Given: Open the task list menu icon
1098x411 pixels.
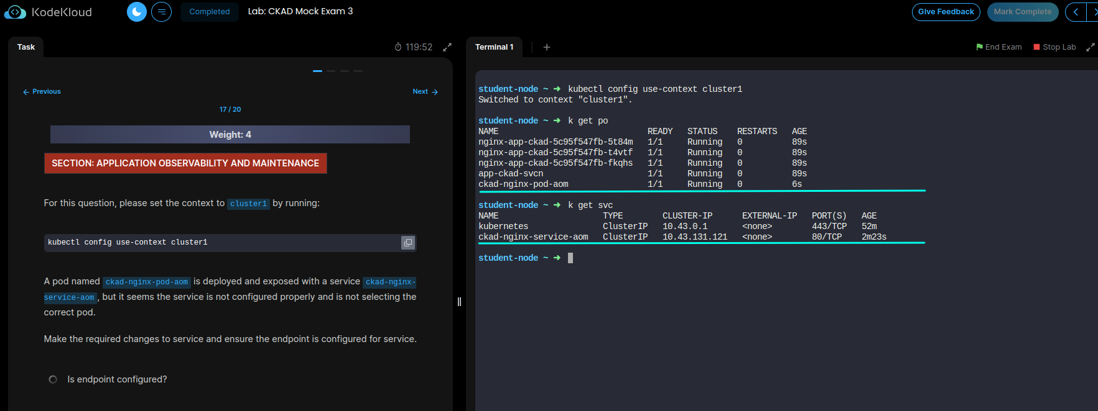Looking at the screenshot, I should coord(161,12).
